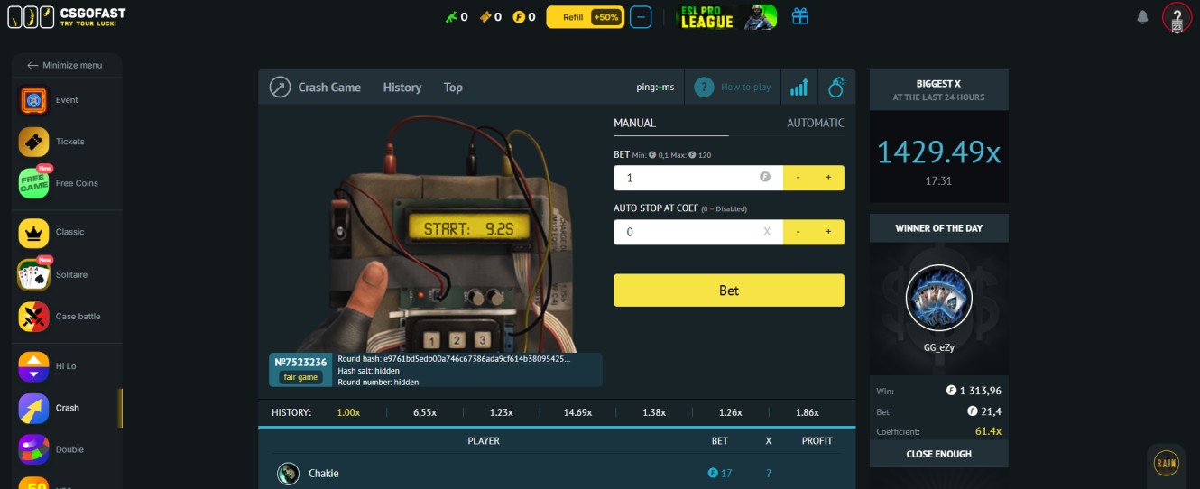Open the Top tab
Screen dimensions: 1200x489
click(453, 88)
